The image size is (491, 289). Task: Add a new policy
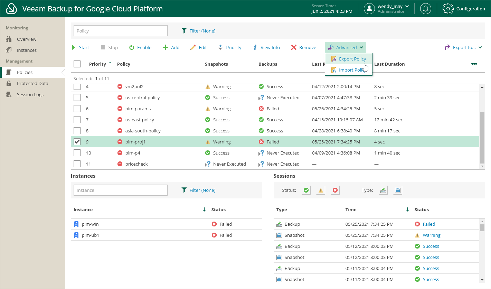point(171,47)
